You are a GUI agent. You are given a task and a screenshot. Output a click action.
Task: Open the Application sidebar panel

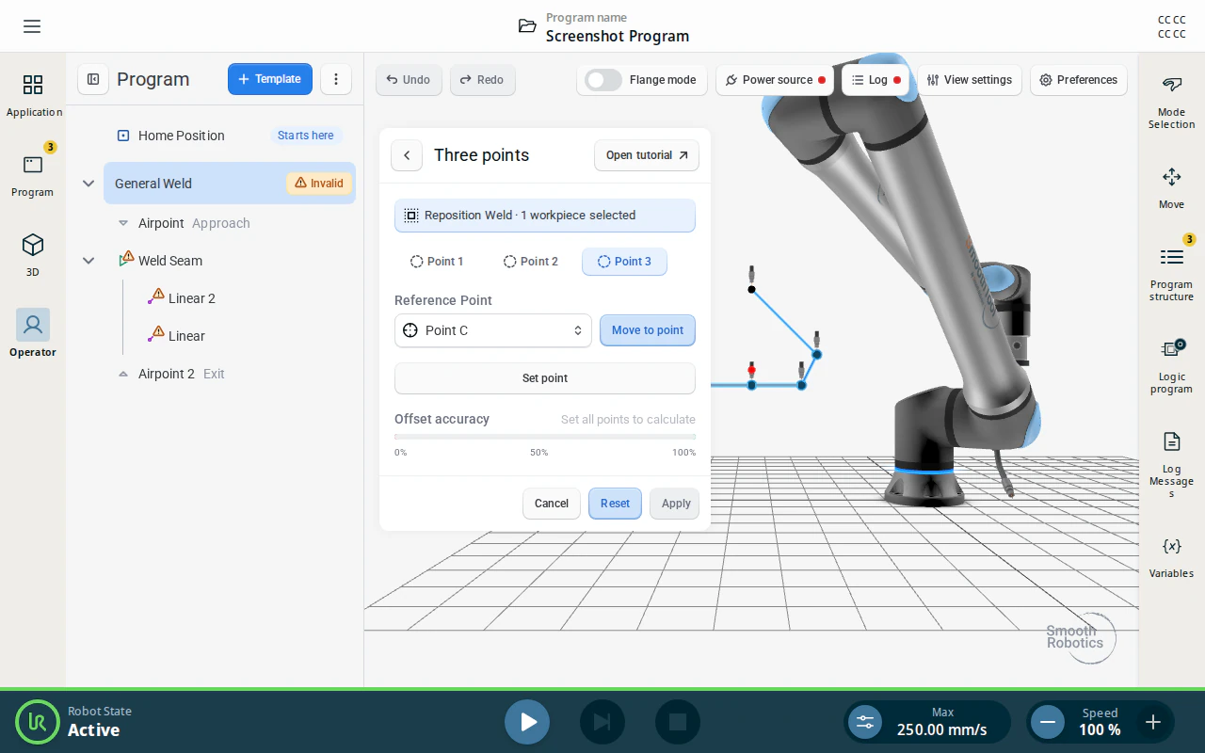[x=33, y=96]
